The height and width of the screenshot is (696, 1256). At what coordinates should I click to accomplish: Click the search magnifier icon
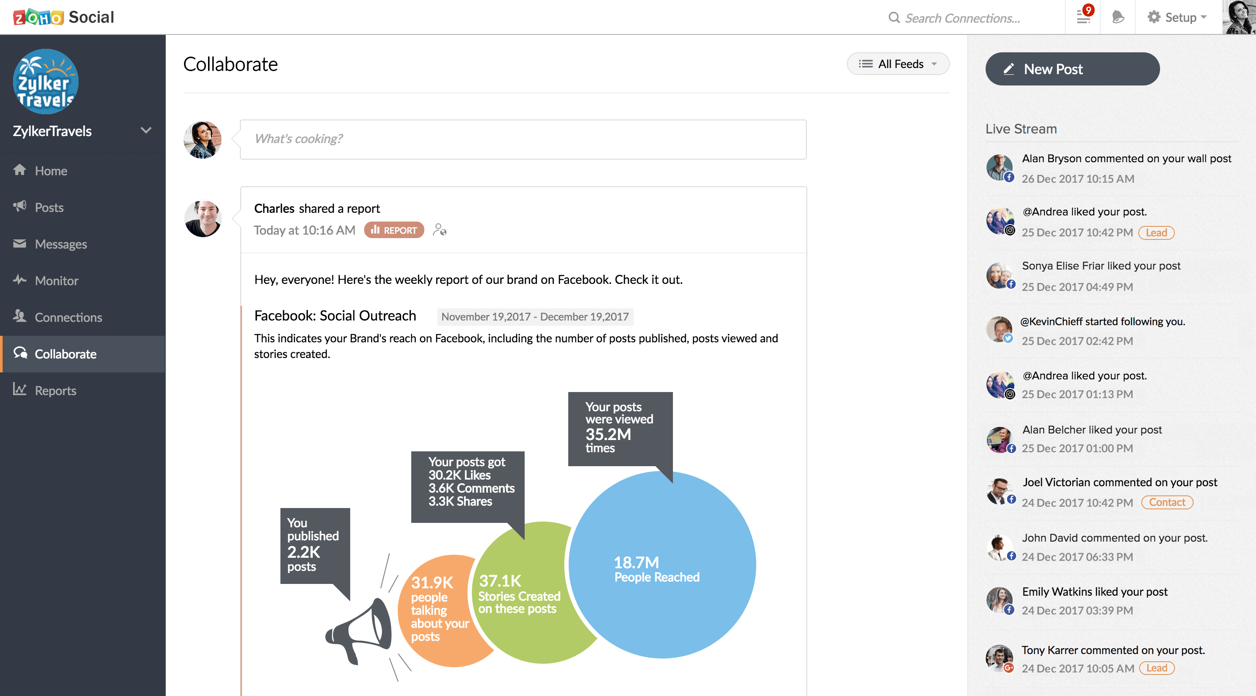point(894,18)
